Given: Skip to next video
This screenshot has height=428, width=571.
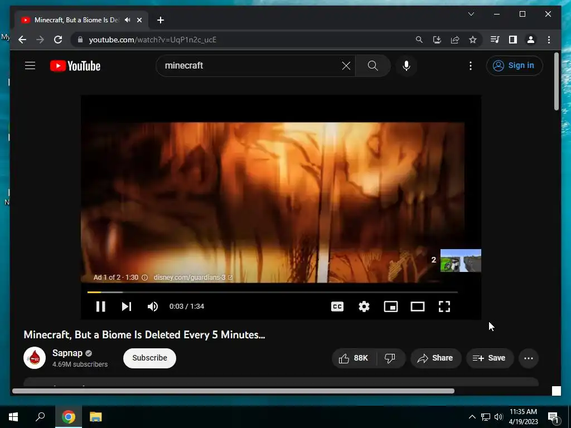Looking at the screenshot, I should click(x=127, y=307).
